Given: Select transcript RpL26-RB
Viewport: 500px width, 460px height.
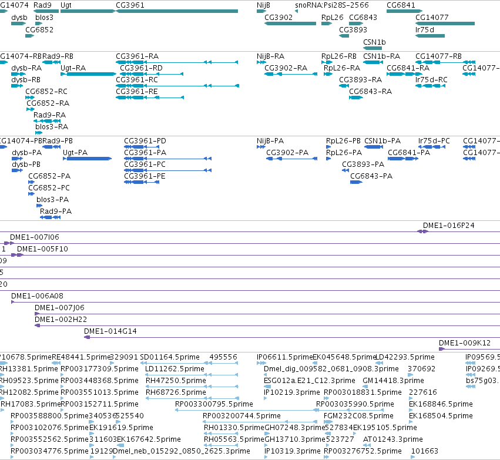Looking at the screenshot, I should coord(327,62).
